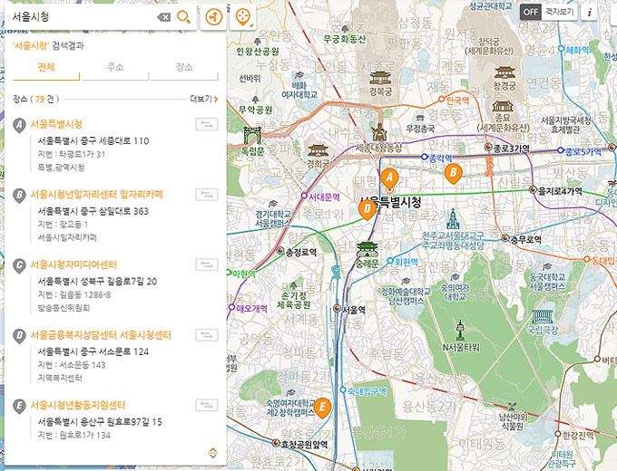Switch to the 주소 tab
Viewport: 617px width, 471px height.
click(x=115, y=68)
